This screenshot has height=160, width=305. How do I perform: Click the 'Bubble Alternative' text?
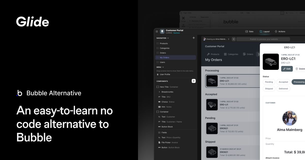click(54, 93)
